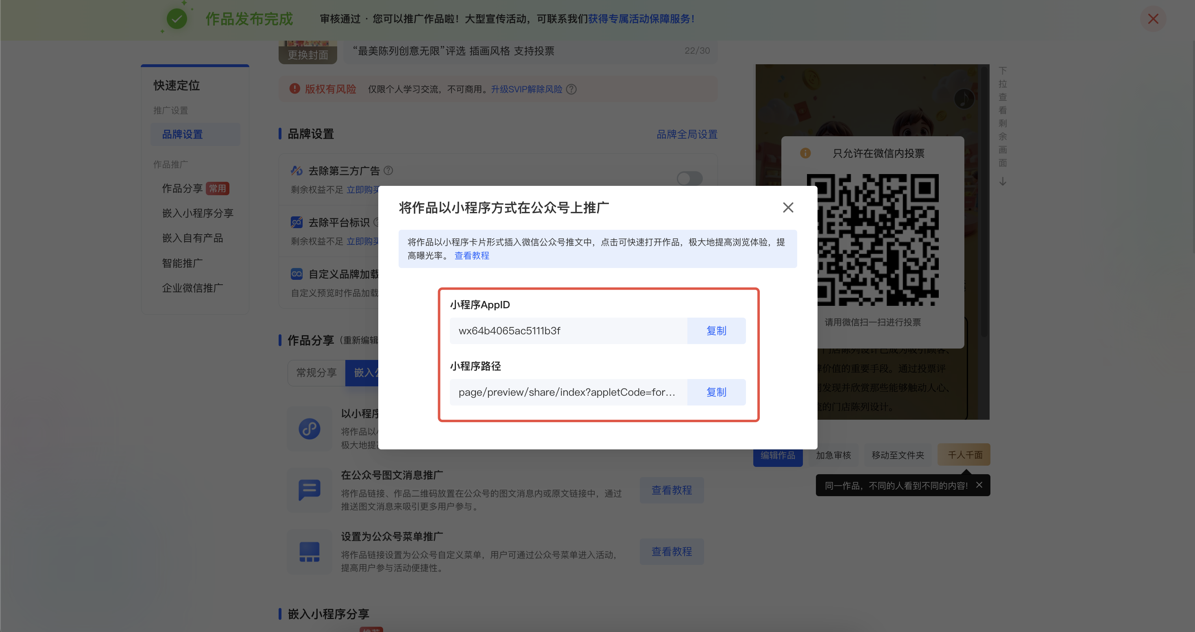Click the 自定义品牌加载 feature icon
The width and height of the screenshot is (1195, 632).
[x=297, y=274]
